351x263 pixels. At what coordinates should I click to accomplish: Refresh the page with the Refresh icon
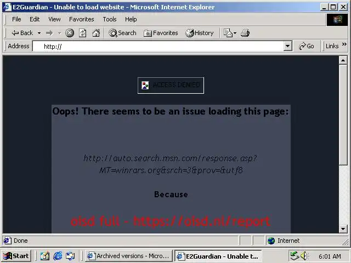[x=83, y=33]
